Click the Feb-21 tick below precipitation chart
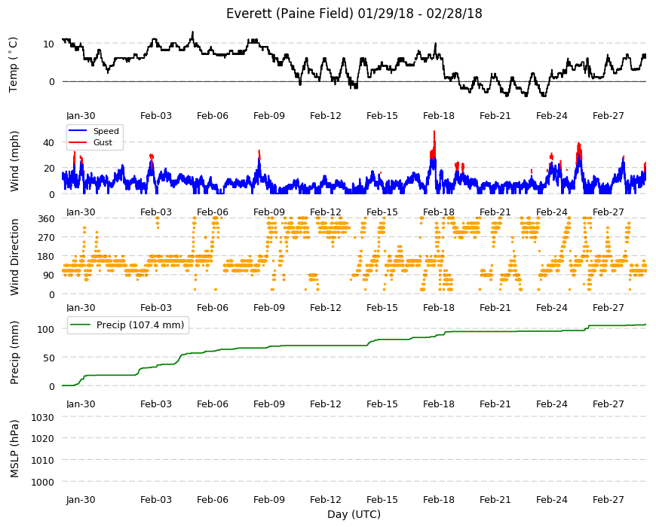 [495, 404]
